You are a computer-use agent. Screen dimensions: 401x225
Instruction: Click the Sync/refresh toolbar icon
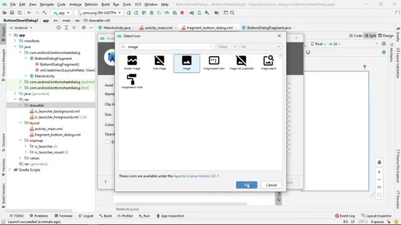19,12
